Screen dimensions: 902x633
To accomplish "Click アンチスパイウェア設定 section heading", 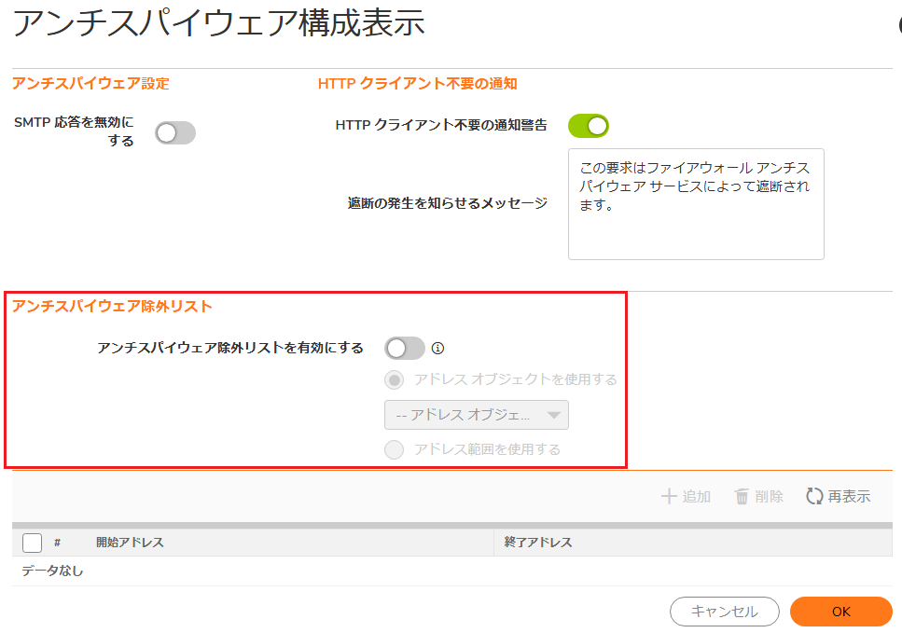I will [x=90, y=84].
